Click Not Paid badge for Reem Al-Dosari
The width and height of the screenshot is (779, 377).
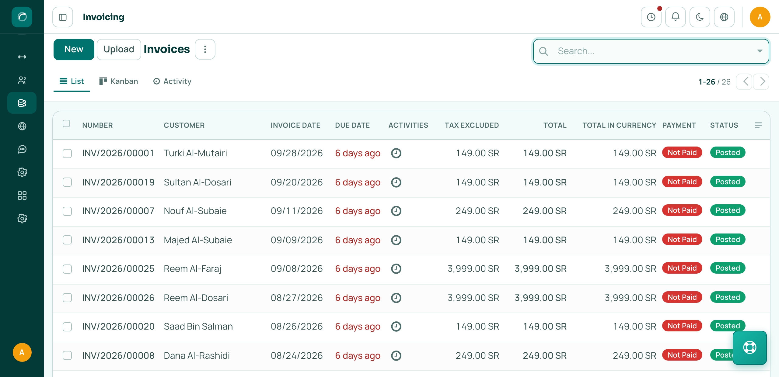(x=682, y=297)
